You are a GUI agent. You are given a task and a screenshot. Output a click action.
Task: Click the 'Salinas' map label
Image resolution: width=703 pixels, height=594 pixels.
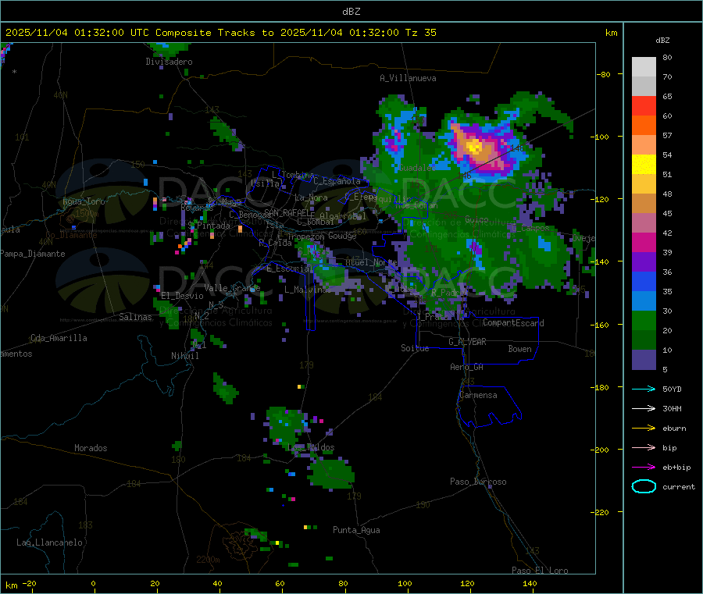click(x=135, y=317)
